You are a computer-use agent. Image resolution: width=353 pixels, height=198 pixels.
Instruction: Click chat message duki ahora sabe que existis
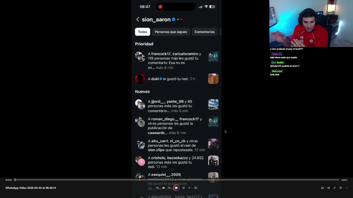284,58
